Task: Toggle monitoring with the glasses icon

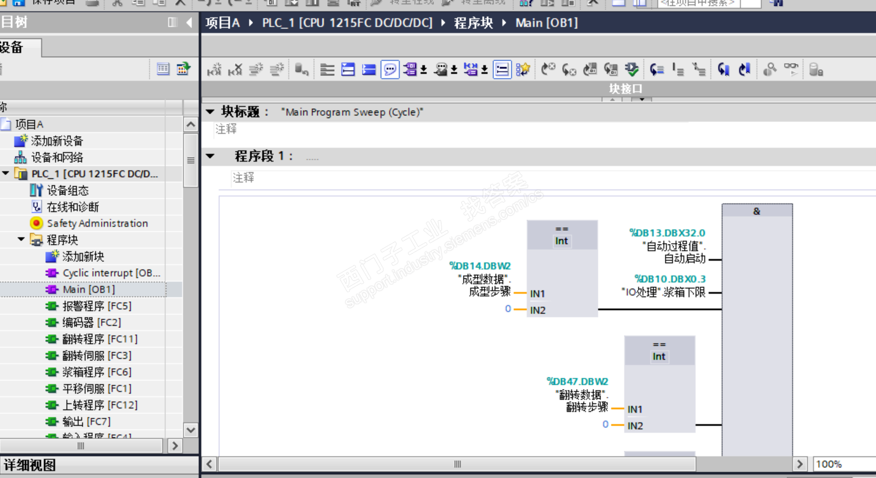Action: click(791, 70)
